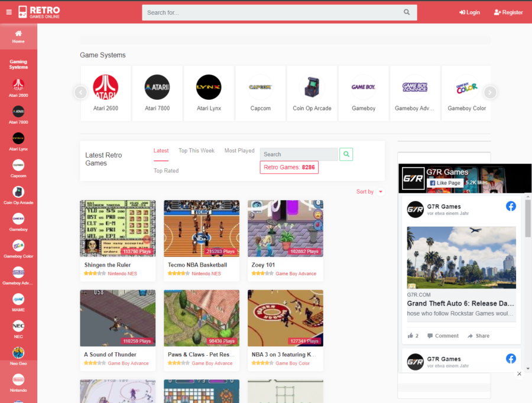Rate Tecmo NBA Basketball with its stars
This screenshot has width=532, height=403.
click(178, 274)
